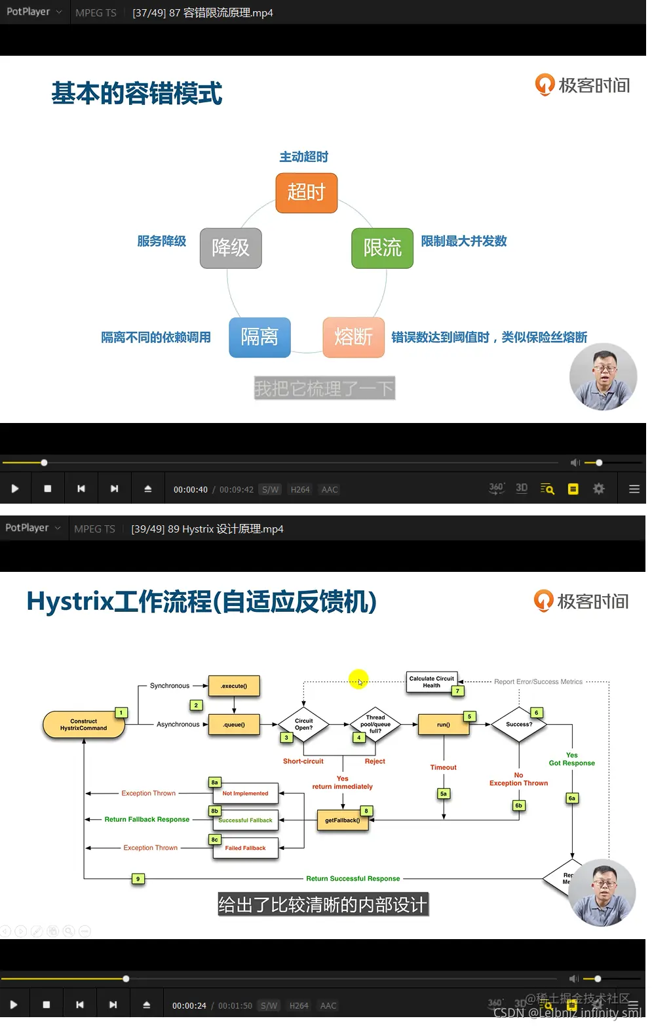Toggle 3D mode in upper player
Image resolution: width=652 pixels, height=1027 pixels.
(x=522, y=489)
